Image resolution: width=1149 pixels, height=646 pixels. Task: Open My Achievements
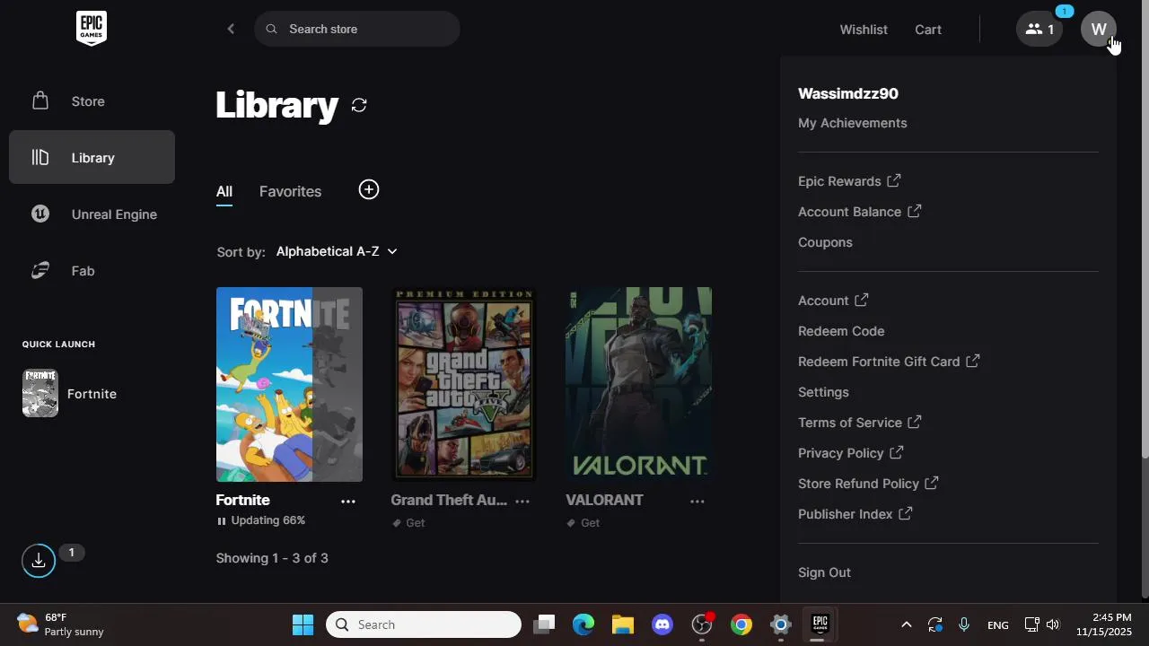[853, 123]
